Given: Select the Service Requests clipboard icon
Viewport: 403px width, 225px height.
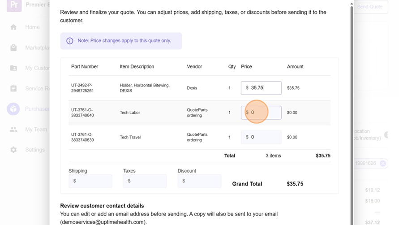Looking at the screenshot, I should point(13,89).
